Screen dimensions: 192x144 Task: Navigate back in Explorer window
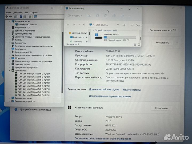coord(68,25)
